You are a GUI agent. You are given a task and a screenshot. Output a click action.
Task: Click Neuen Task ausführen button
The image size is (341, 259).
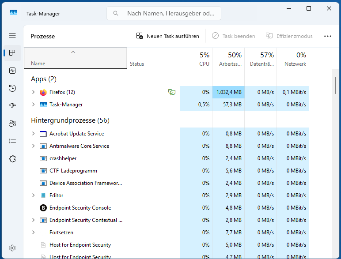click(167, 36)
